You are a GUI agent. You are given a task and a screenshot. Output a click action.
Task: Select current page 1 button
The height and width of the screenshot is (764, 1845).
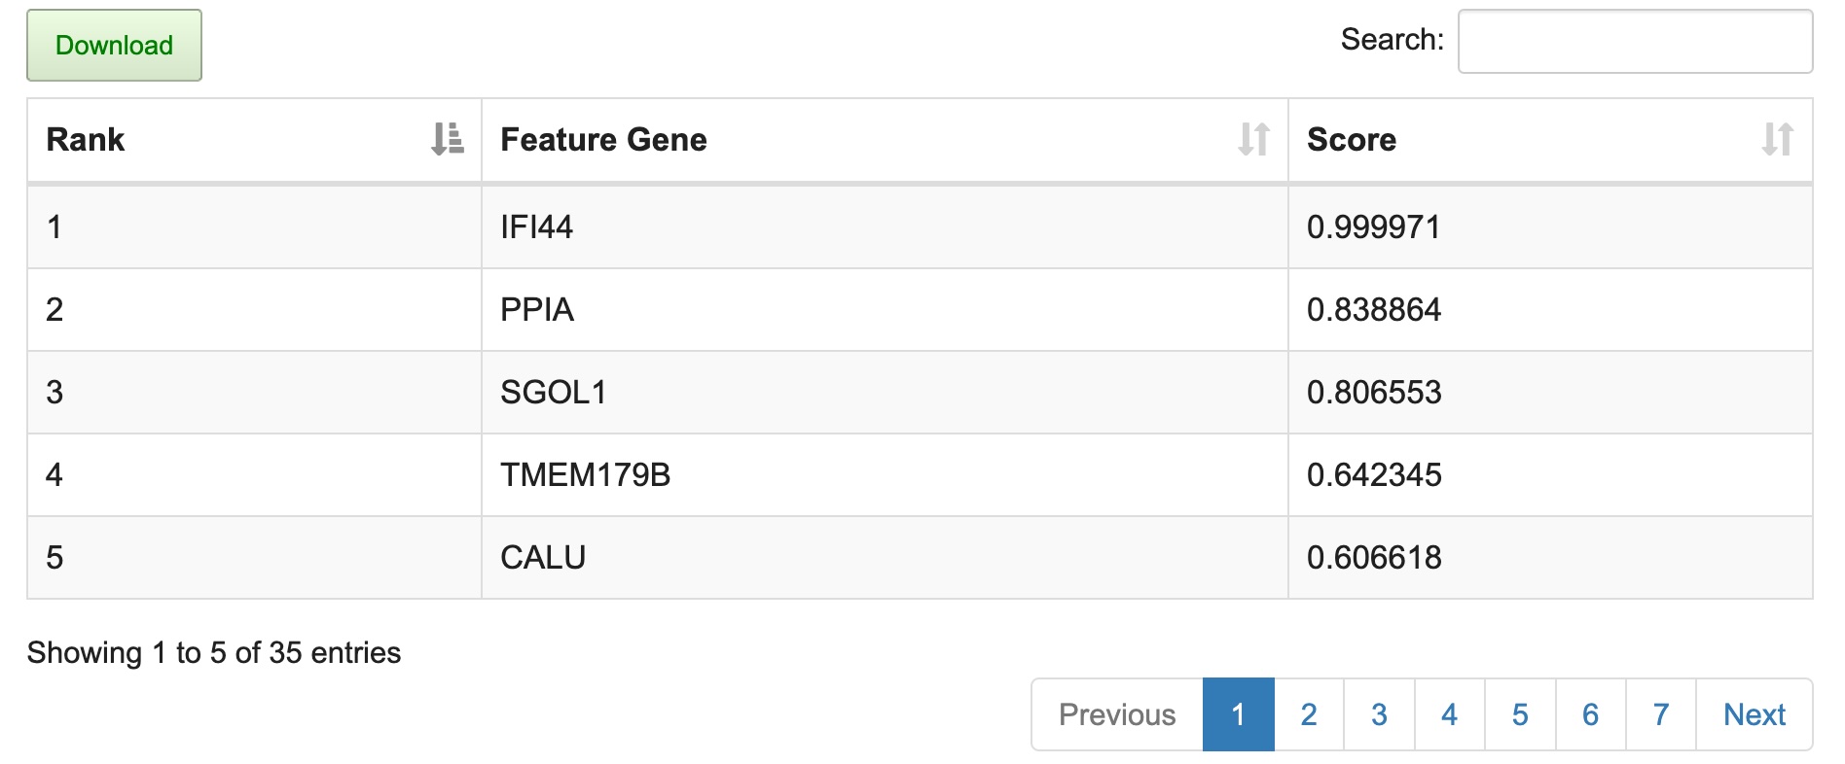(x=1239, y=714)
